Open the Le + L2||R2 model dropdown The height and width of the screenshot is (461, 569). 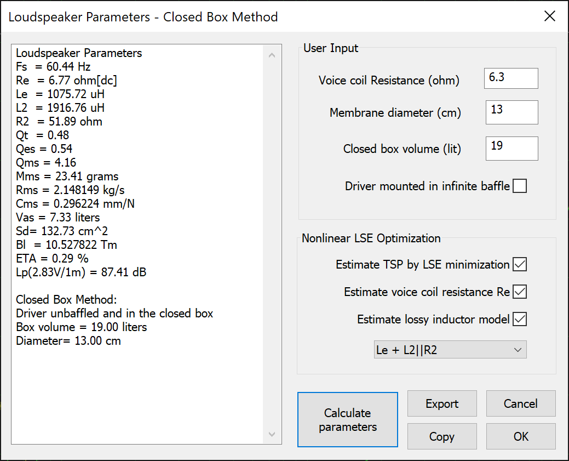450,350
